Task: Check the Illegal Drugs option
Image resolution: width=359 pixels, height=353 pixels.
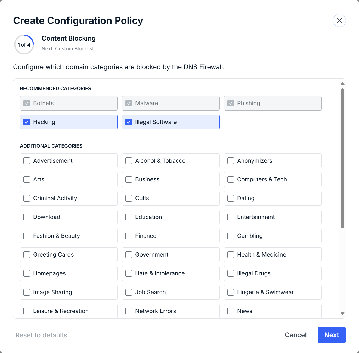Action: click(231, 273)
